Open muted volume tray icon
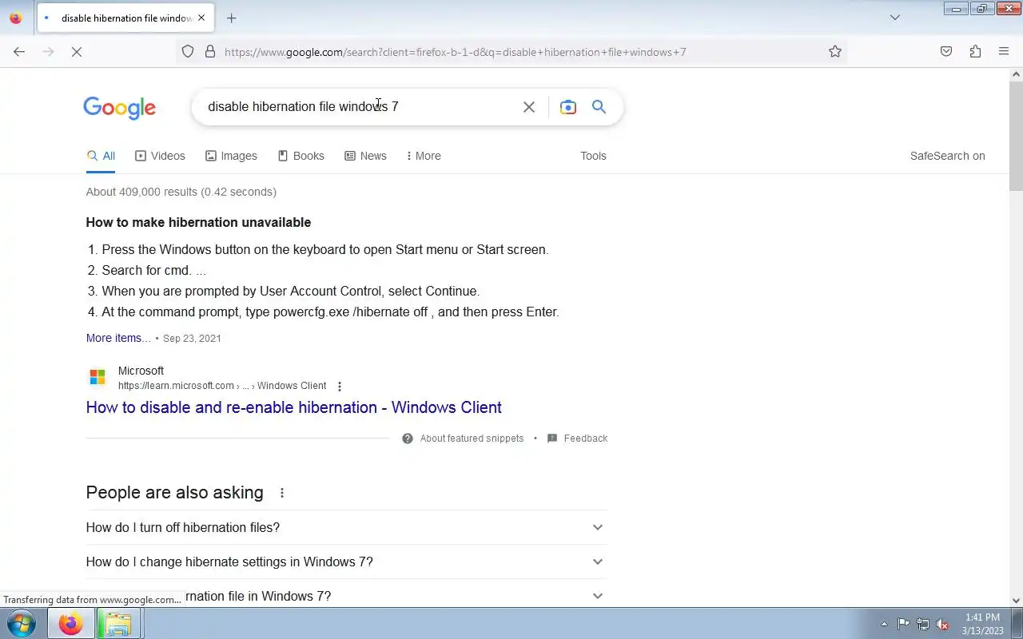The image size is (1023, 639). click(x=943, y=625)
